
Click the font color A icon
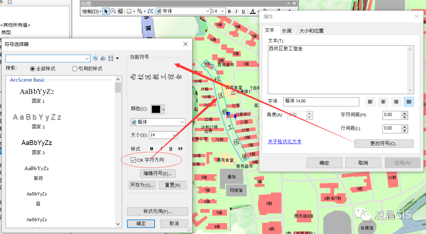click(253, 11)
